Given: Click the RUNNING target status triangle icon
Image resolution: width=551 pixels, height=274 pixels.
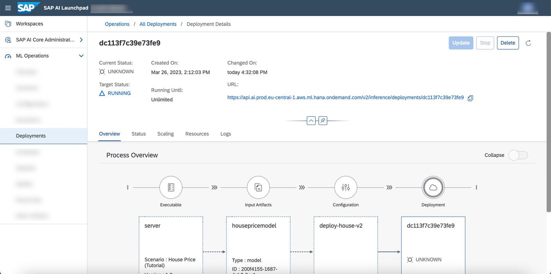Looking at the screenshot, I should click(x=102, y=93).
